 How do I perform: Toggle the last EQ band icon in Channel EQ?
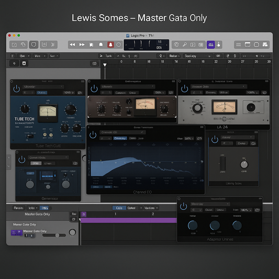[196, 144]
